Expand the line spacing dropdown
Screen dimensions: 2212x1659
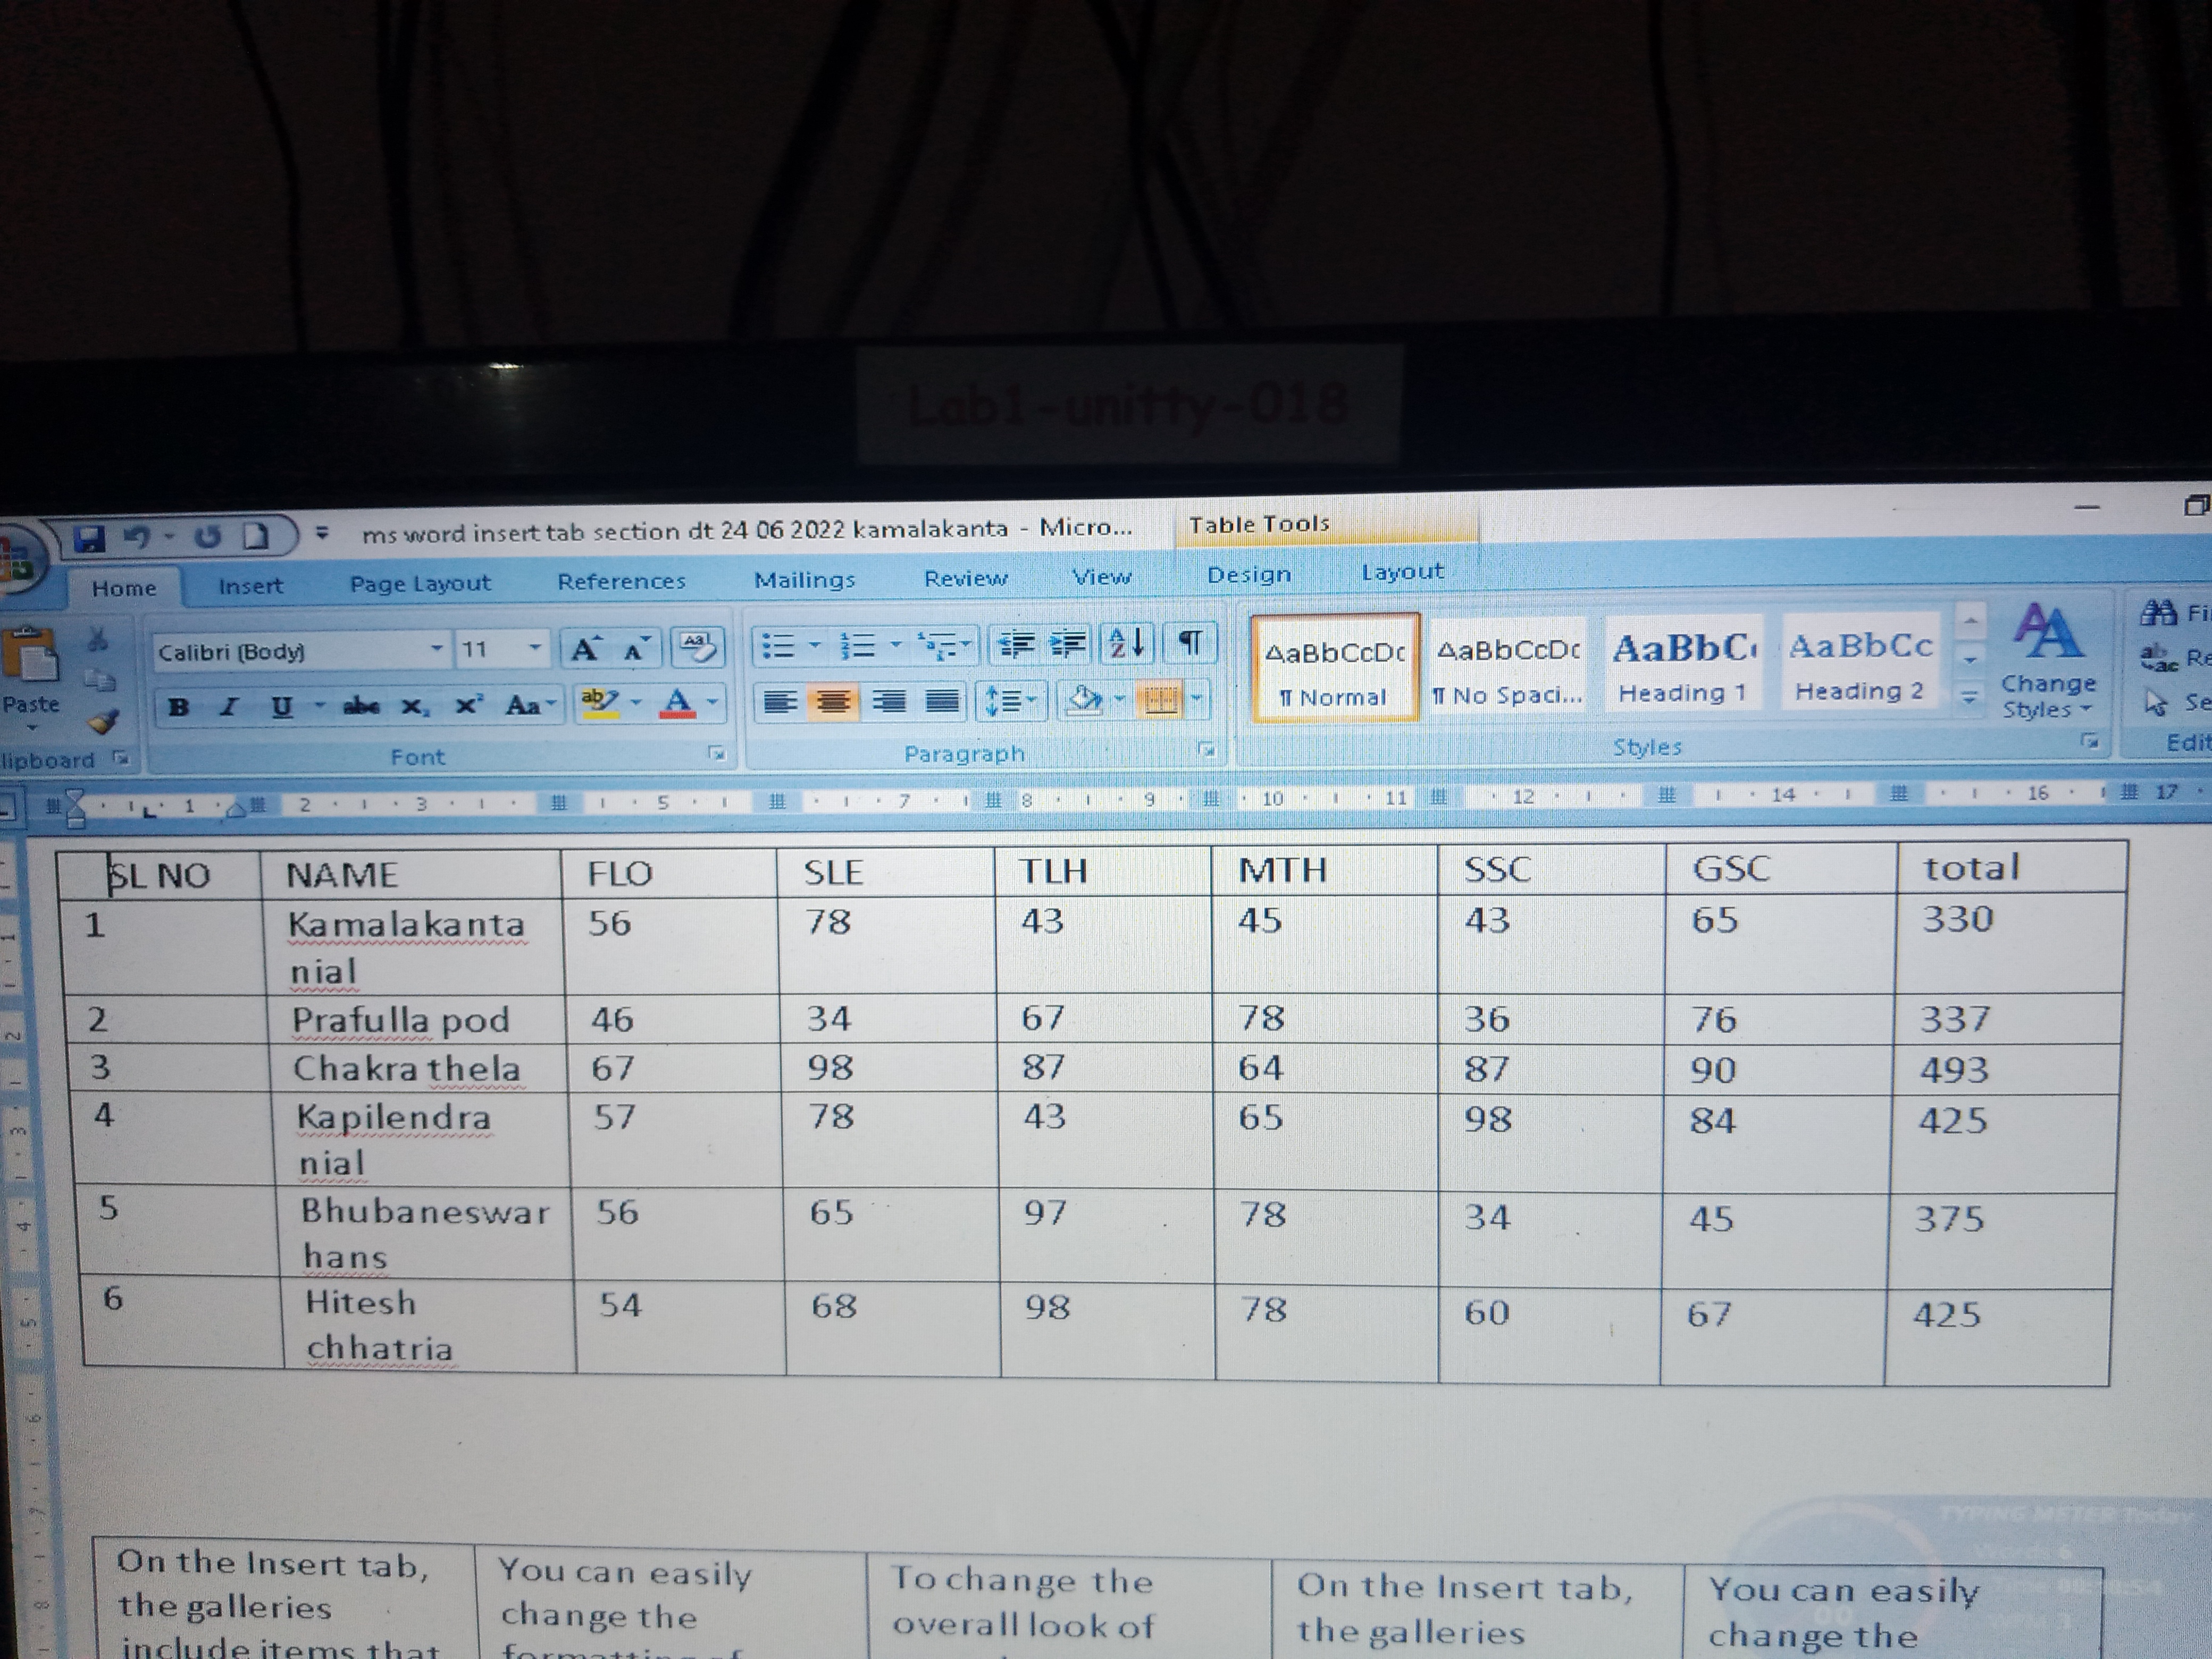coord(1031,699)
